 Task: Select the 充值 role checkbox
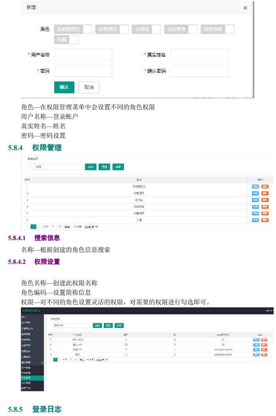pos(73,40)
